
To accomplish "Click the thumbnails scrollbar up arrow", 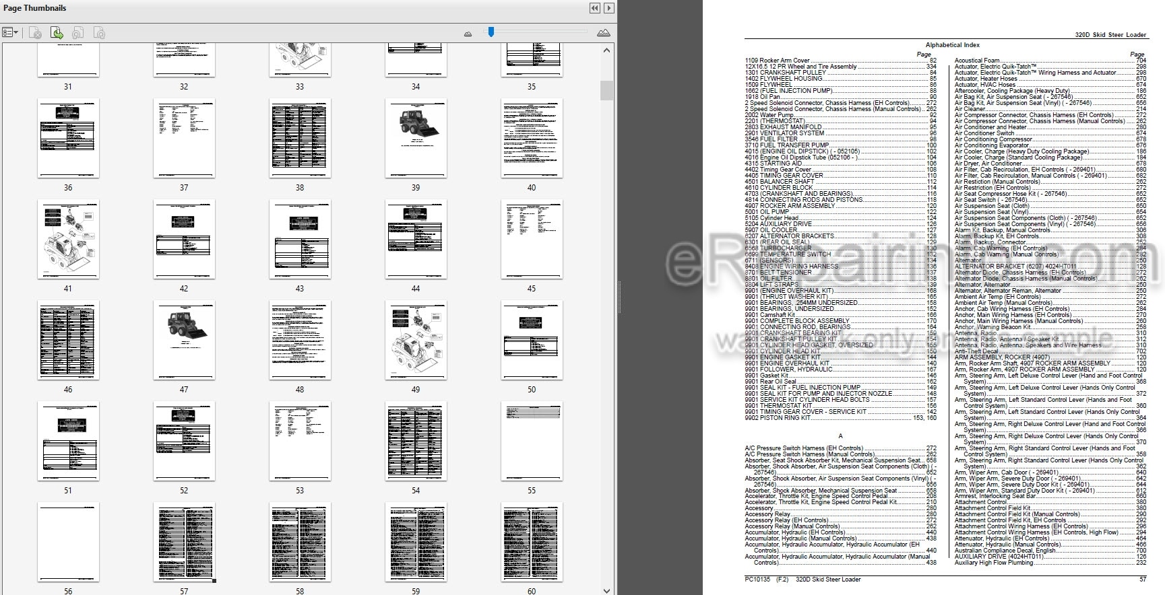I will pyautogui.click(x=607, y=50).
